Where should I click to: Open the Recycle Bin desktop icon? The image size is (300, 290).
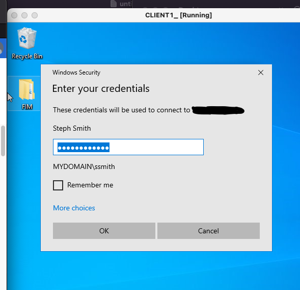[27, 43]
